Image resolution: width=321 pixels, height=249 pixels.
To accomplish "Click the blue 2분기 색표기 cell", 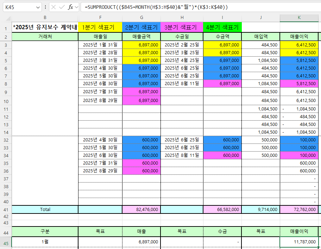I will click(141, 27).
